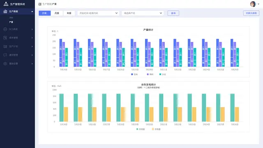Viewport: 263px width, 148px height.
Task: Expand the 成本管理 menu arrow
Action: (x=32, y=38)
